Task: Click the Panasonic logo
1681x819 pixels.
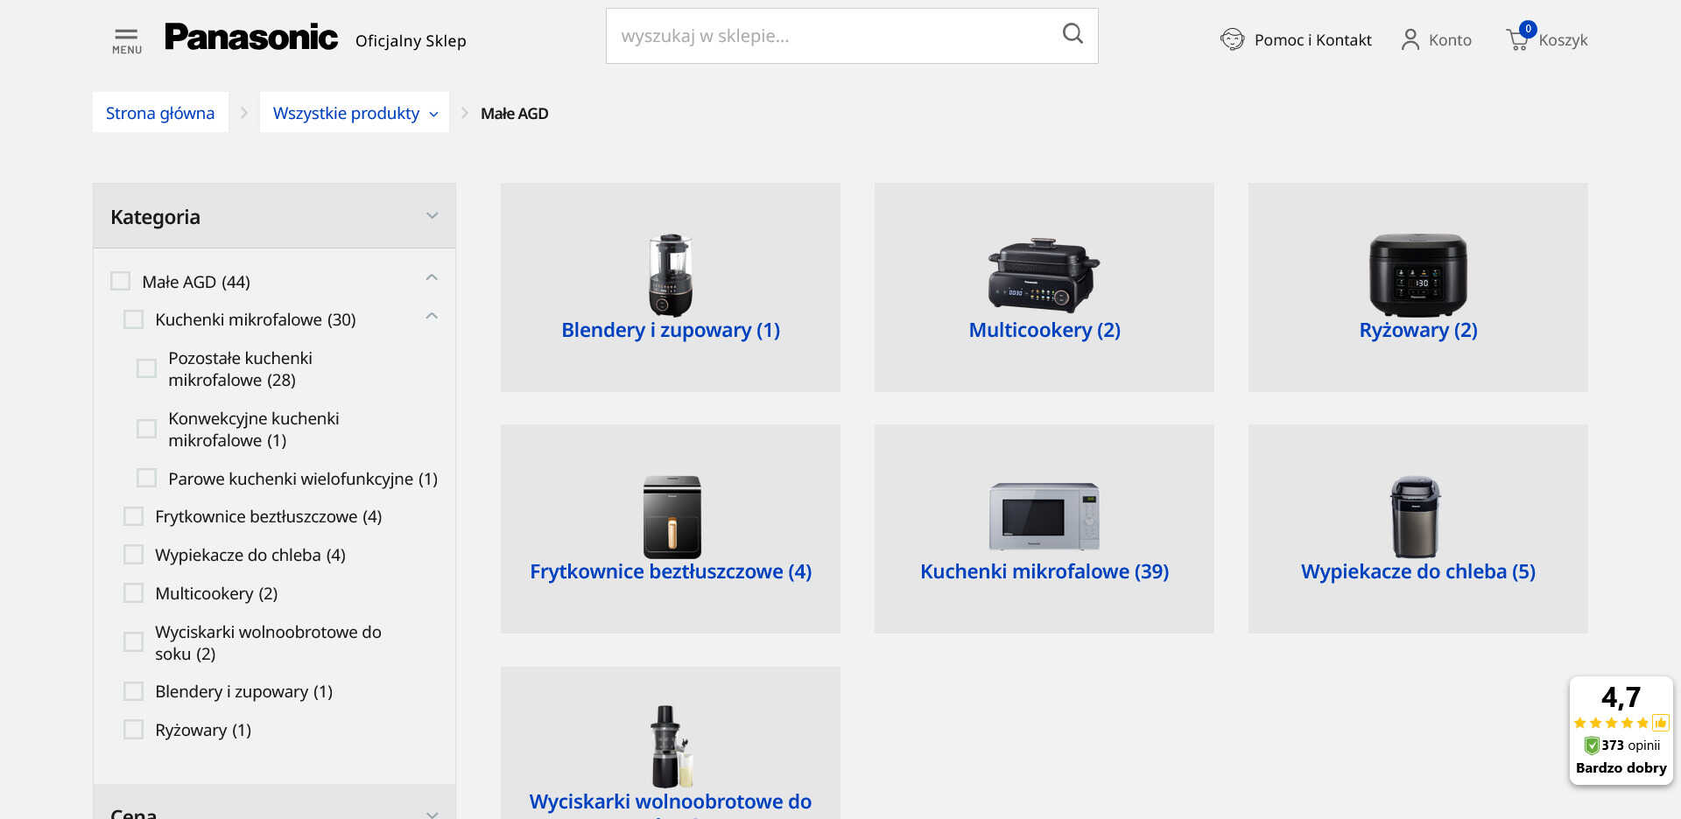Action: point(250,38)
